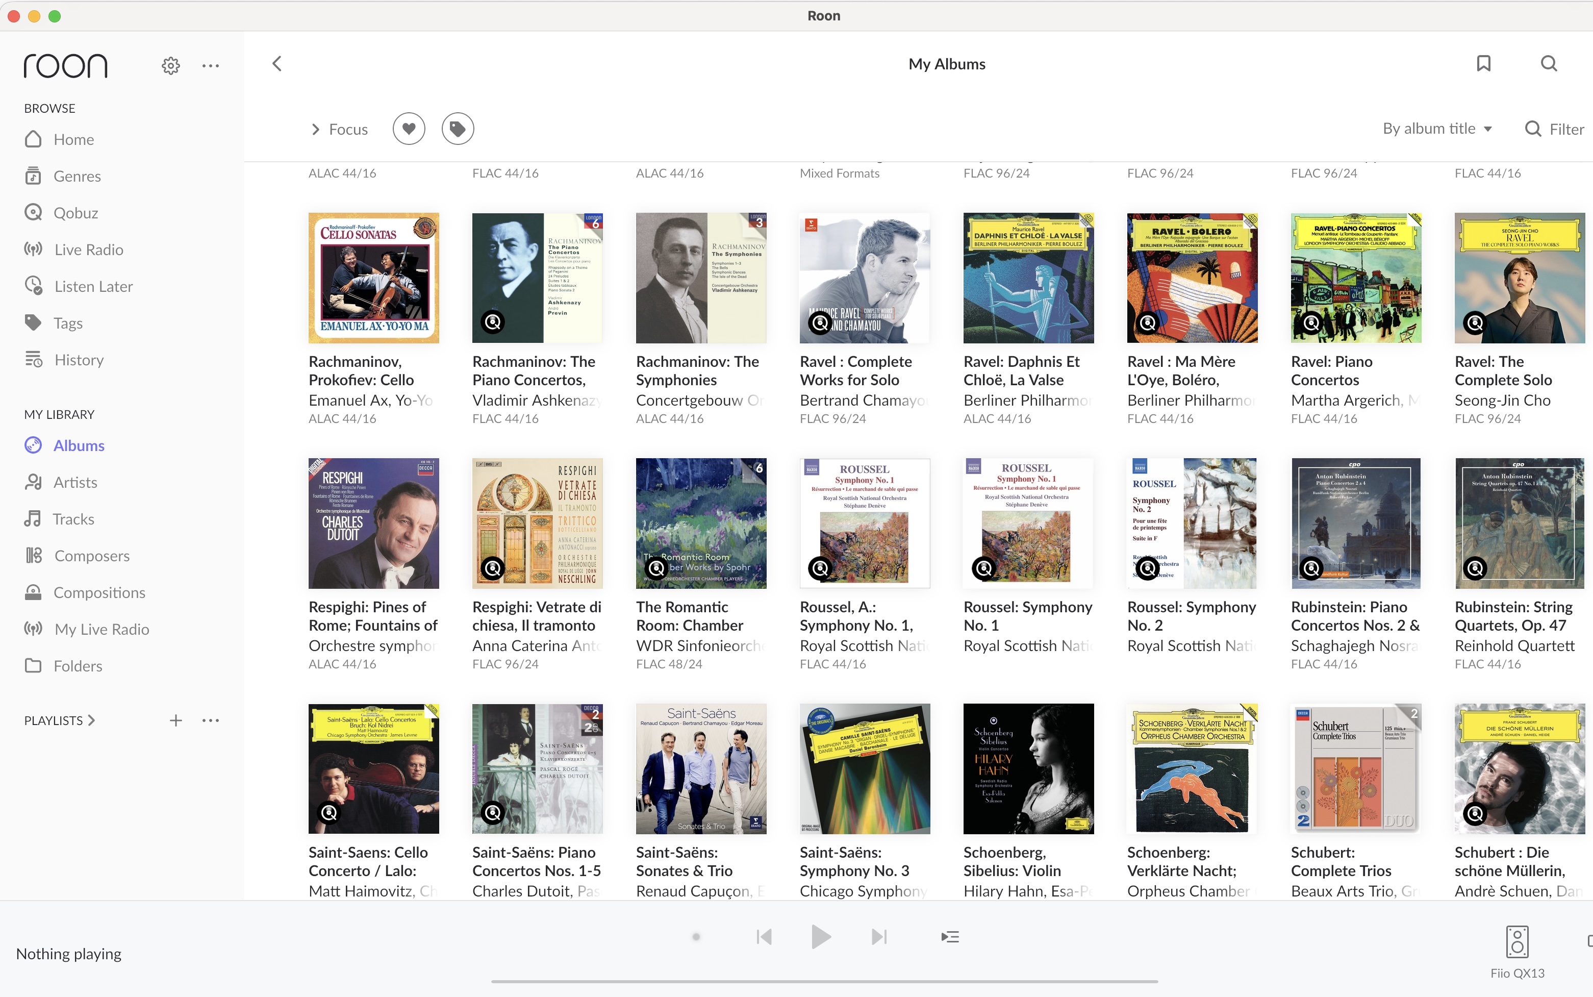Skip to next track
This screenshot has height=997, width=1593.
878,936
